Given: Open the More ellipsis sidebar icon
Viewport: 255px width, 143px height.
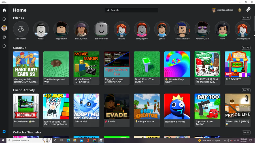Looking at the screenshot, I should tap(4, 46).
